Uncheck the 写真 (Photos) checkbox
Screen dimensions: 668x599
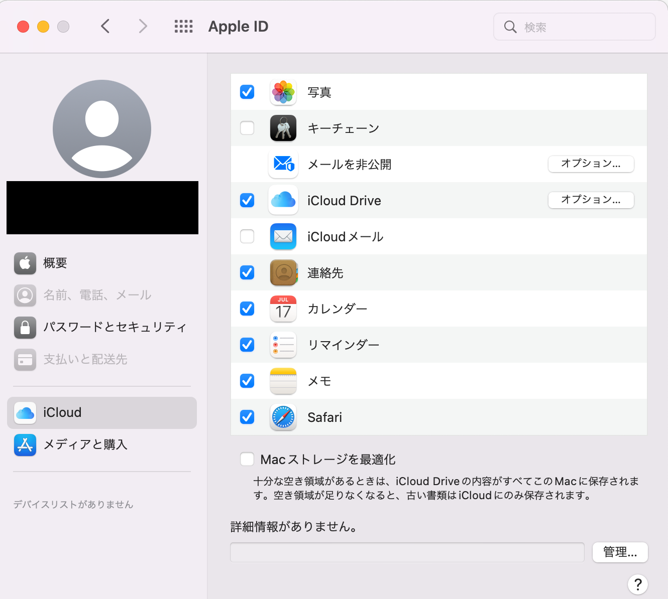247,92
